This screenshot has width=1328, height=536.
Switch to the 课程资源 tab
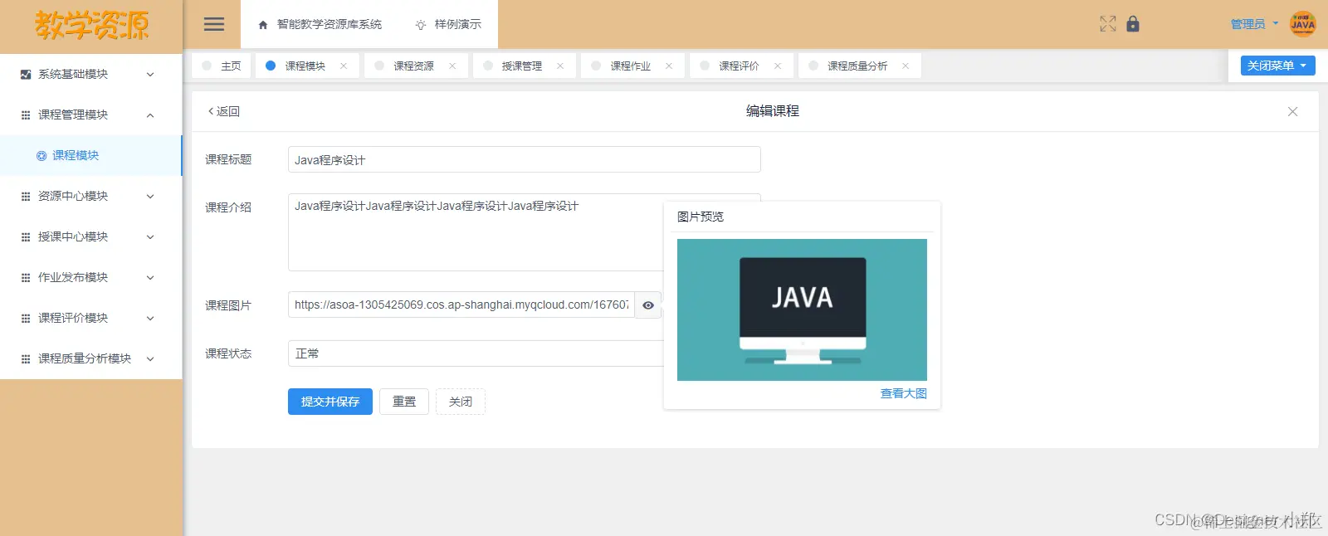click(416, 66)
